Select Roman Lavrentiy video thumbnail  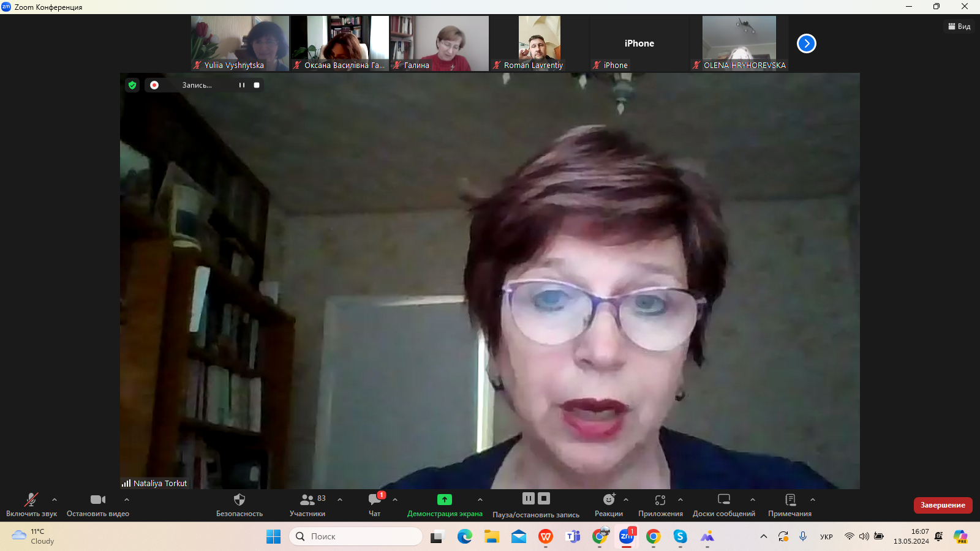[539, 43]
